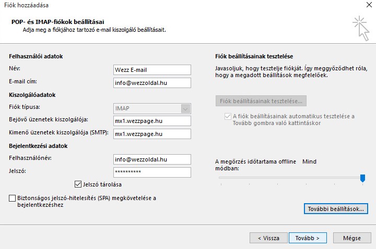This screenshot has width=376, height=249.
Task: Click the Felhasználónév input field
Action: (152, 159)
